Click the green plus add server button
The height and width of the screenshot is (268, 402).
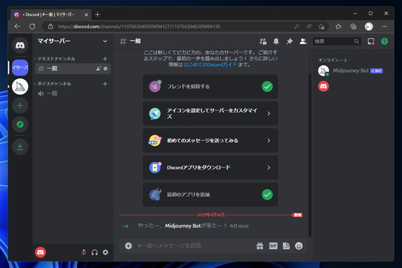click(20, 106)
